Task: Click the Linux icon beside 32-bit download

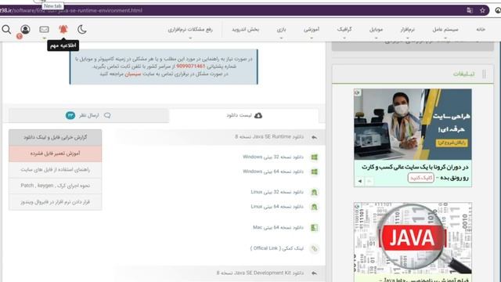Action: coord(315,192)
